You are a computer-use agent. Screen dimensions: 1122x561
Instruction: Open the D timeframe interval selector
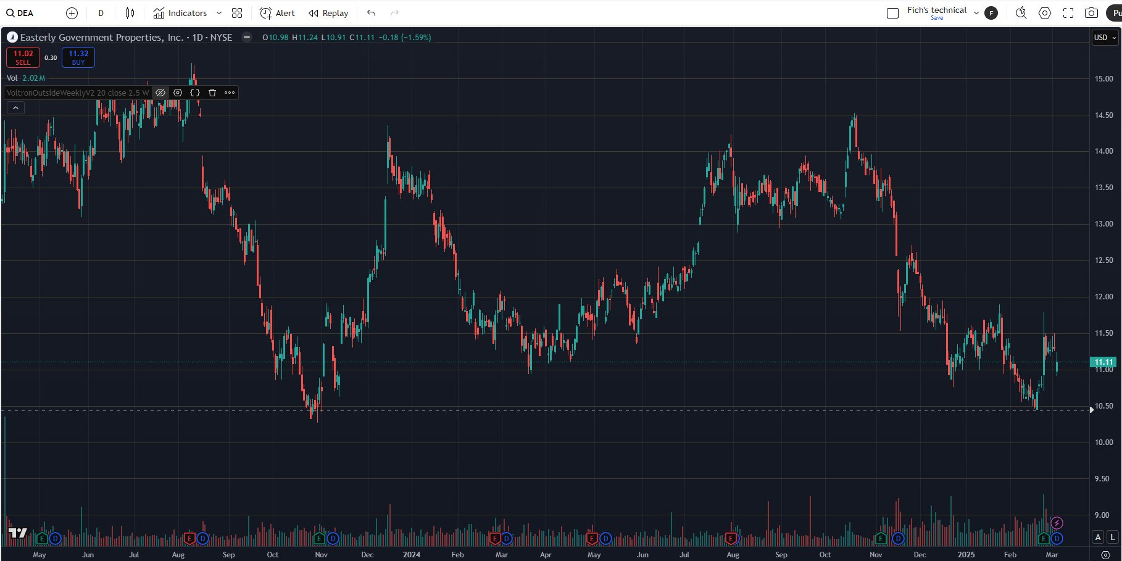coord(101,13)
